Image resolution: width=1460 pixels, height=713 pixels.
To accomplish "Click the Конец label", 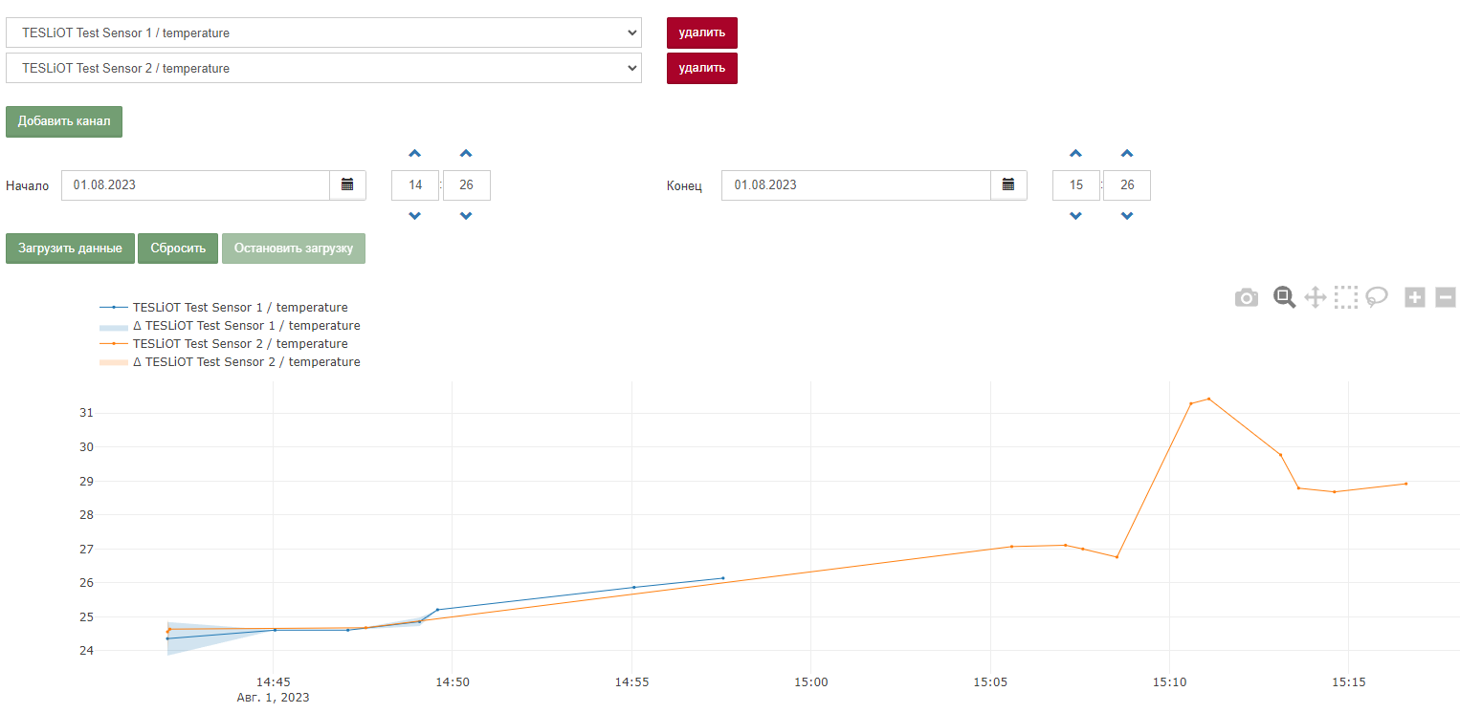I will (x=684, y=185).
